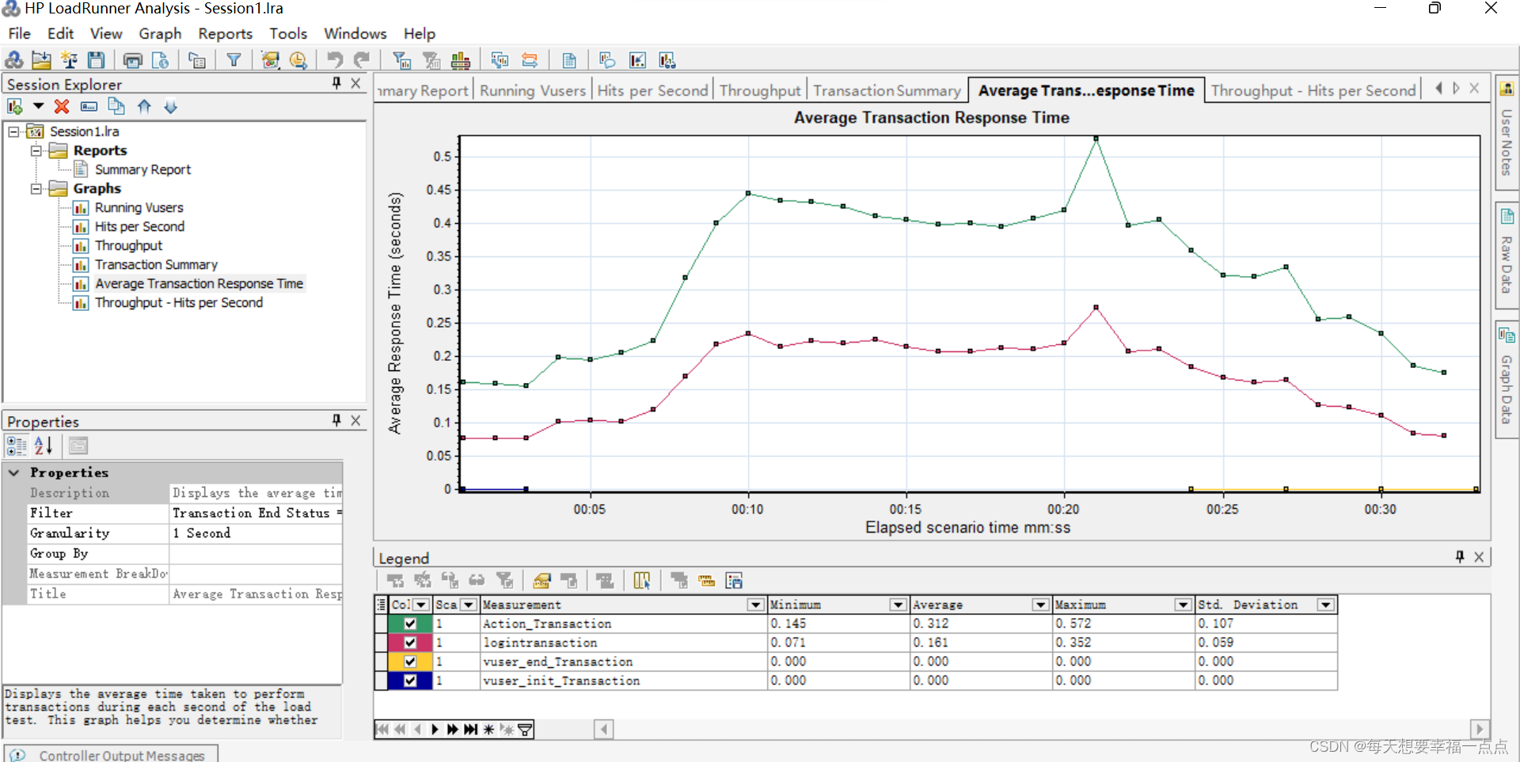Open the User Notes side panel
This screenshot has height=762, width=1520.
click(1507, 133)
